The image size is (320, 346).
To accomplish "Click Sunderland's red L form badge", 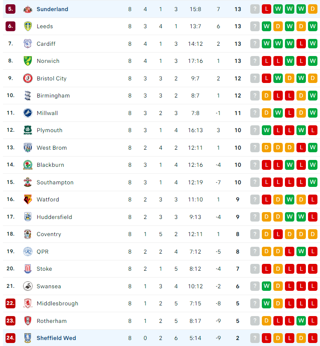I will 267,9.
